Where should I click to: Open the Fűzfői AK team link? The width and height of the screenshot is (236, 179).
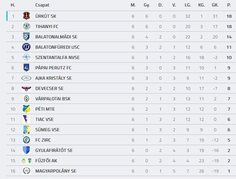pyautogui.click(x=46, y=161)
